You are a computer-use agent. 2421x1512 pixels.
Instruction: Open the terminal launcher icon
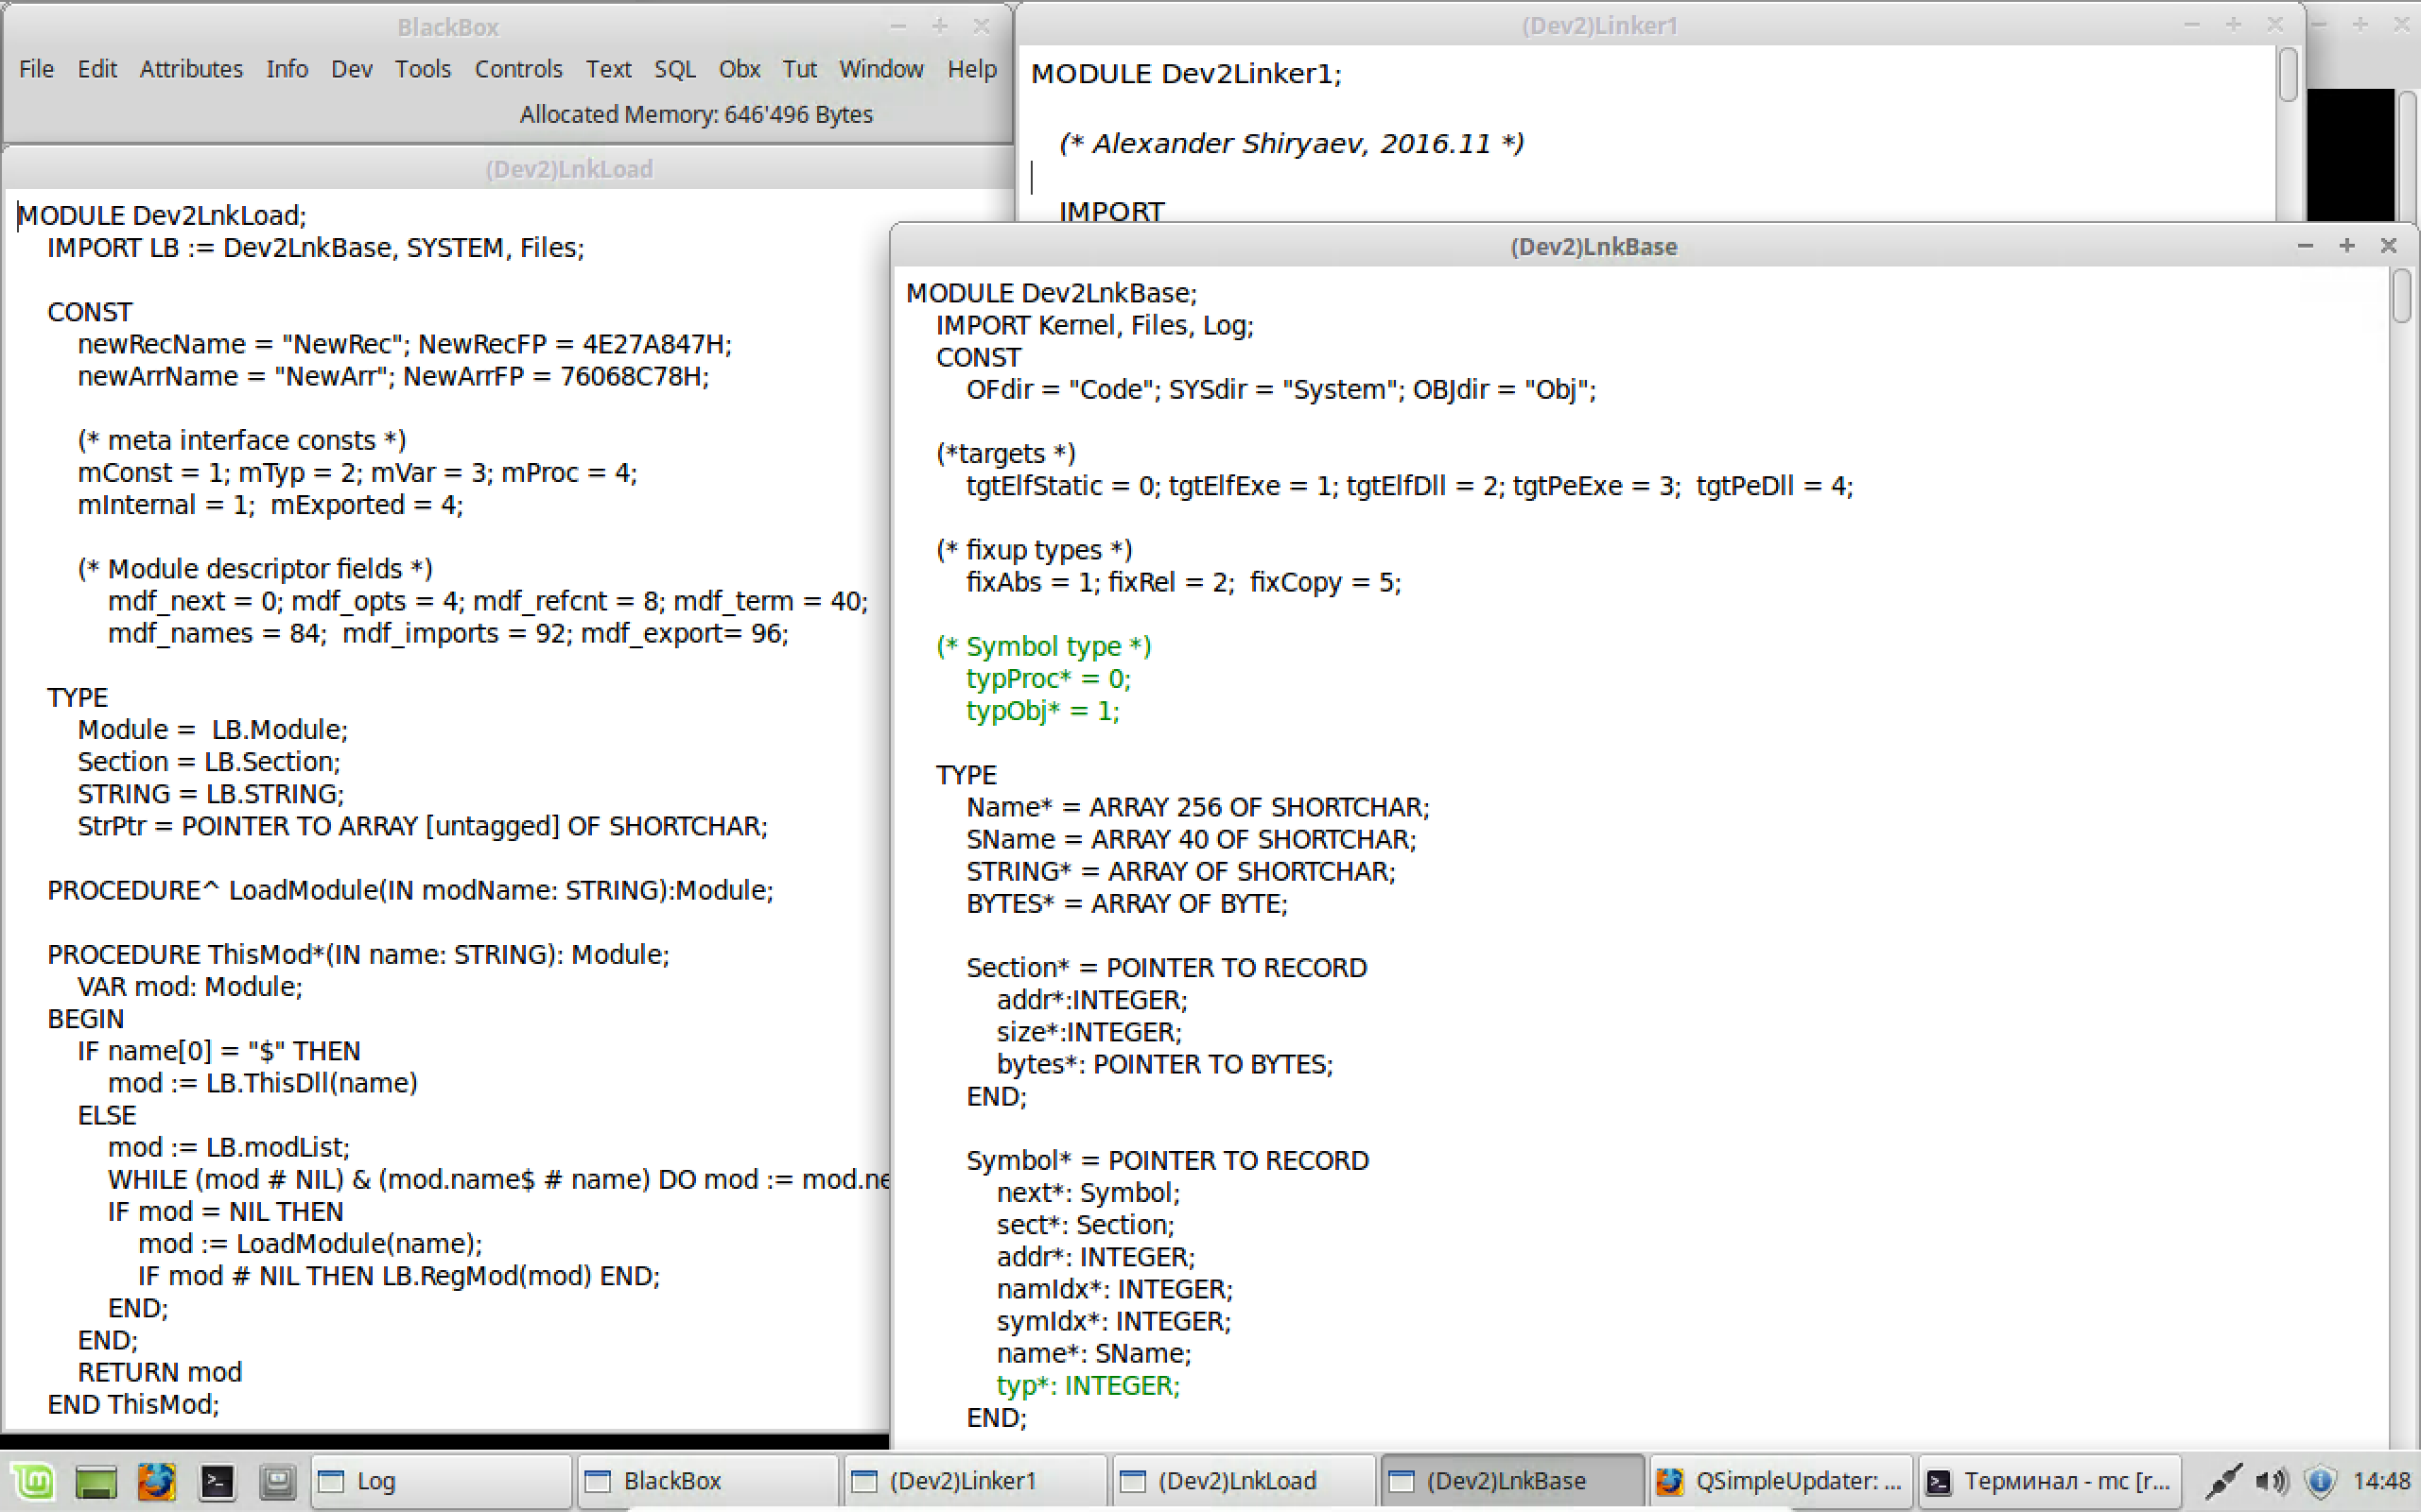point(218,1481)
